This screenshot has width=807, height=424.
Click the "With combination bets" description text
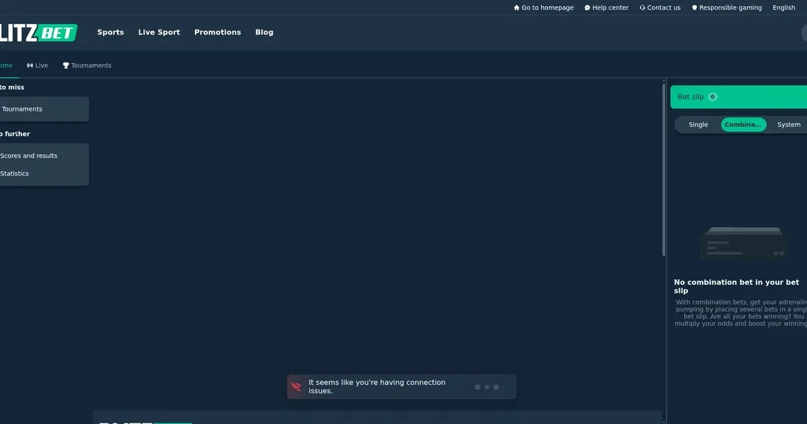tap(740, 313)
